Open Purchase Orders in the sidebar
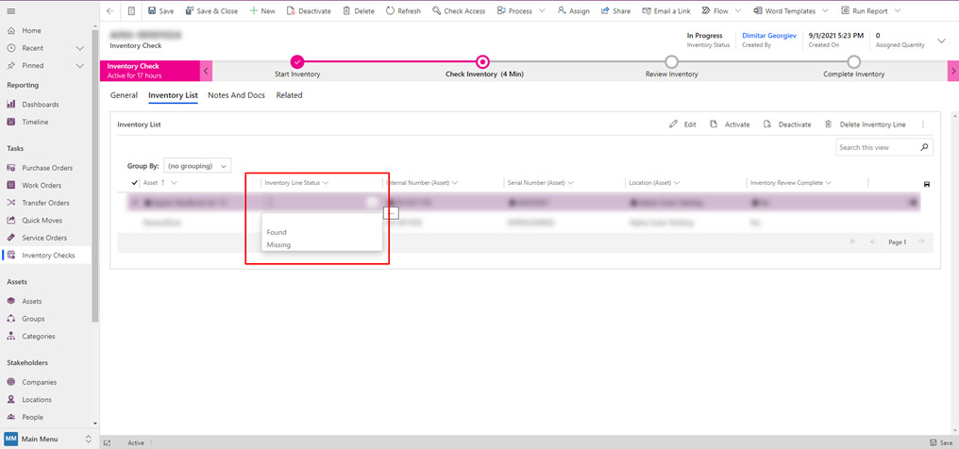Screen dimensions: 959x449 pyautogui.click(x=47, y=168)
